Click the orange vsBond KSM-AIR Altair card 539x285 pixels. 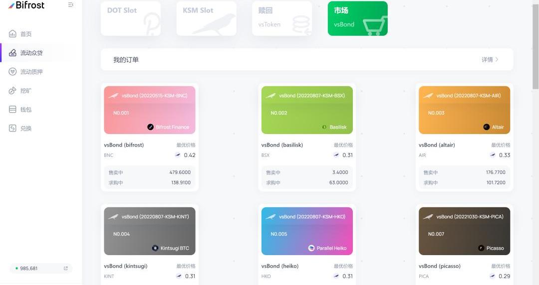click(x=464, y=110)
